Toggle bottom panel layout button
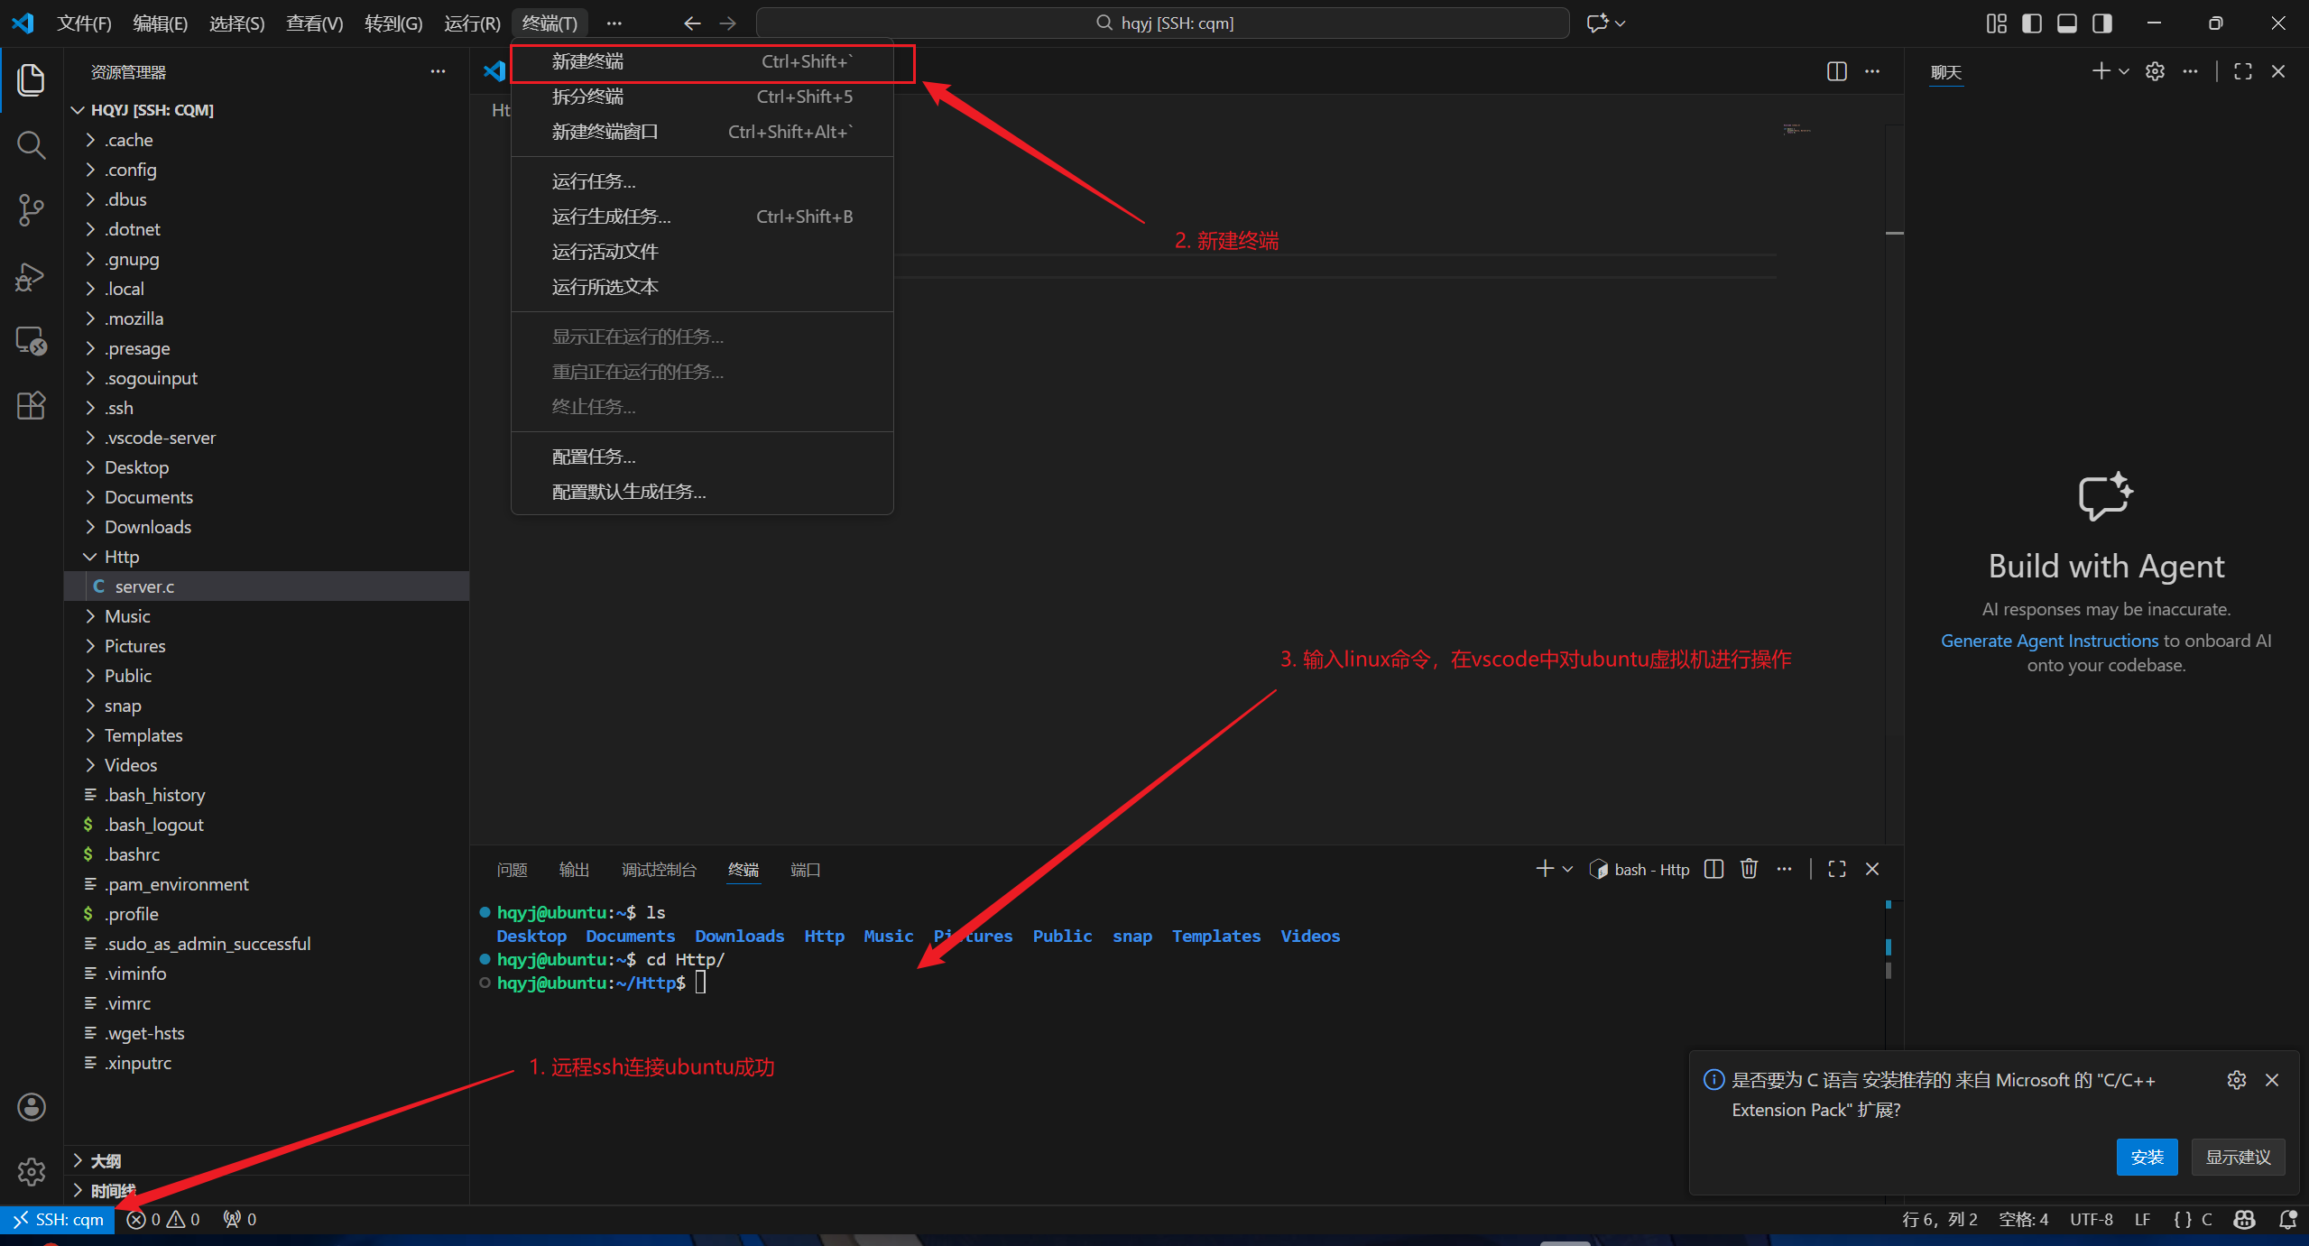 coord(2066,23)
